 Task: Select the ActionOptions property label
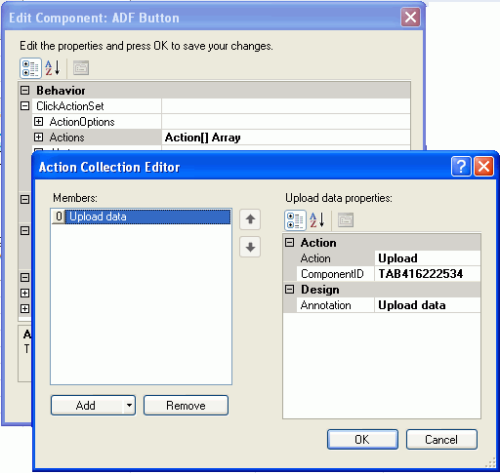pyautogui.click(x=82, y=122)
